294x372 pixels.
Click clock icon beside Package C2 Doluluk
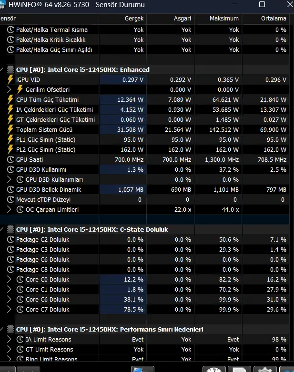click(x=10, y=239)
